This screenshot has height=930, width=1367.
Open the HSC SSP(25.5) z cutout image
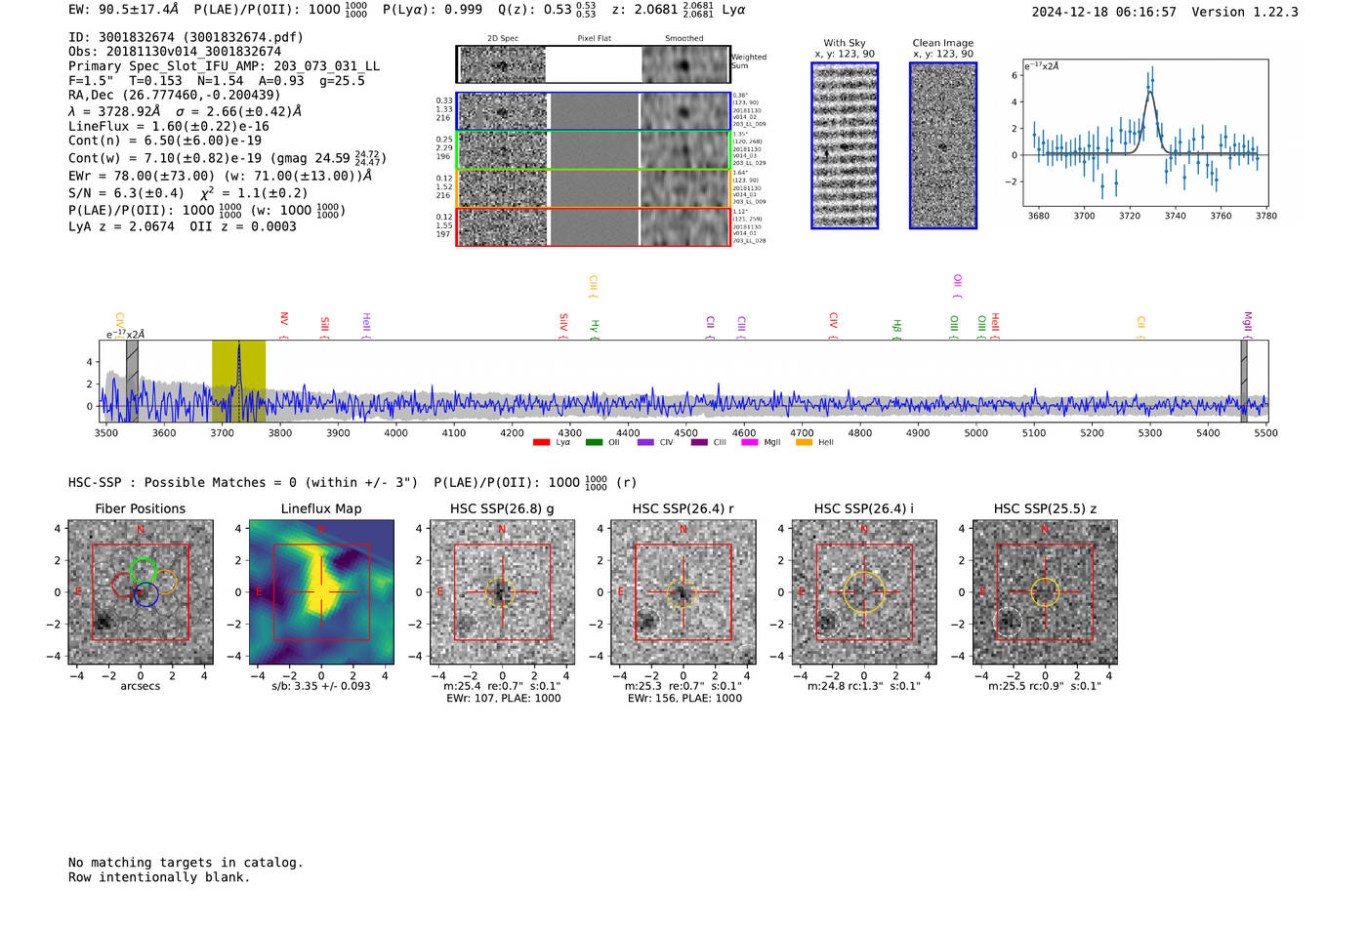(x=1045, y=592)
